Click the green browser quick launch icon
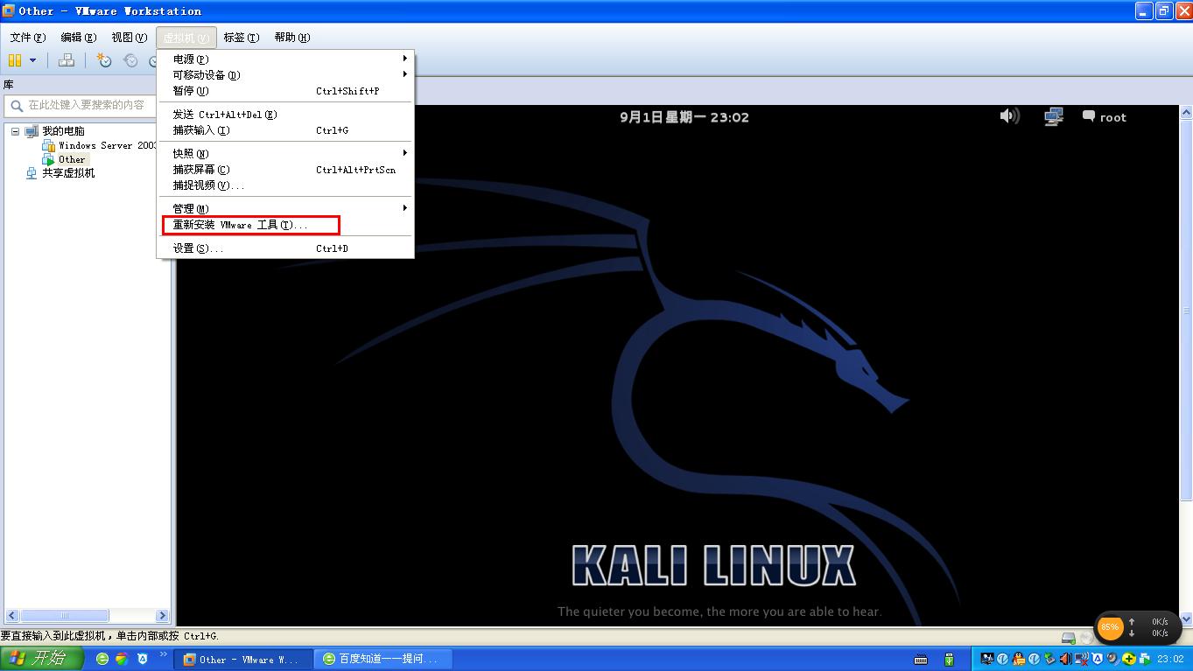The width and height of the screenshot is (1193, 671). 102,659
